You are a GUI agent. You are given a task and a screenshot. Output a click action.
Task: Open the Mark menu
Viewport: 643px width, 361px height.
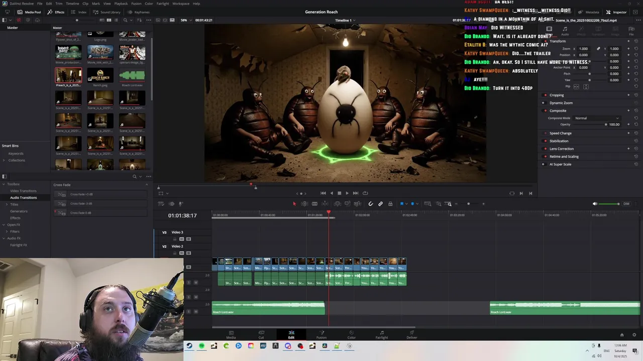(96, 4)
